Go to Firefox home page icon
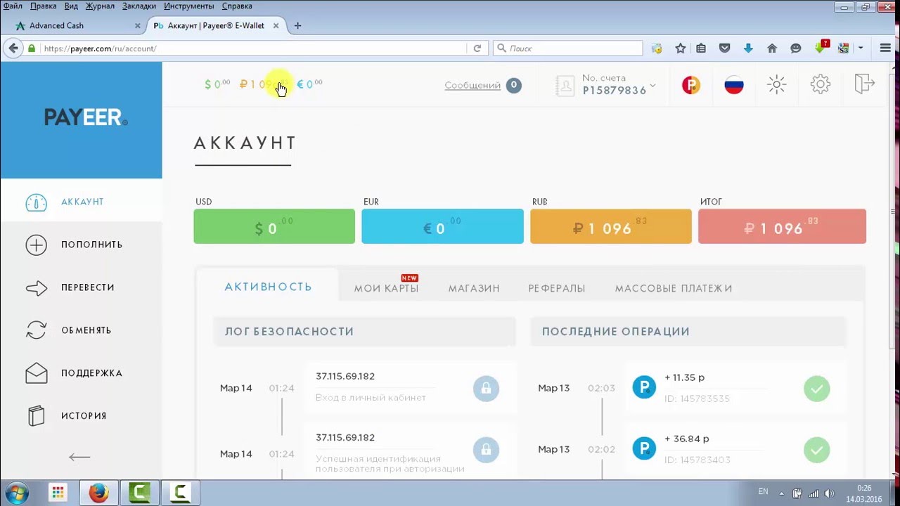Image resolution: width=900 pixels, height=506 pixels. [x=772, y=48]
